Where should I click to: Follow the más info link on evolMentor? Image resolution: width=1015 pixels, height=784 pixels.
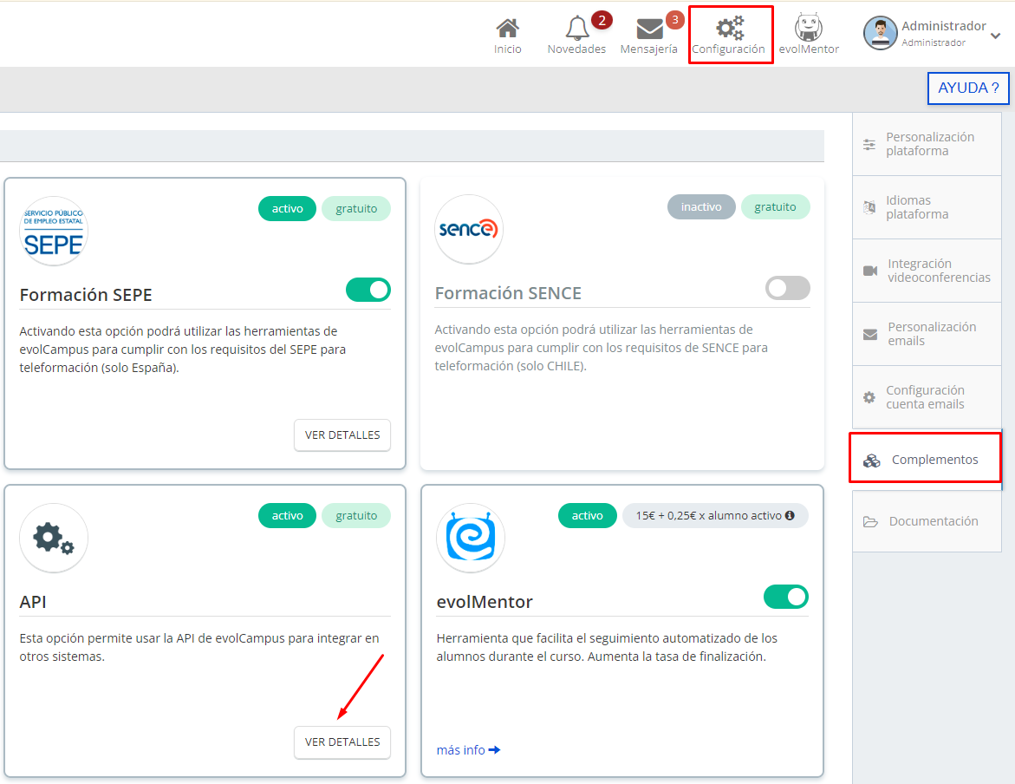point(468,749)
